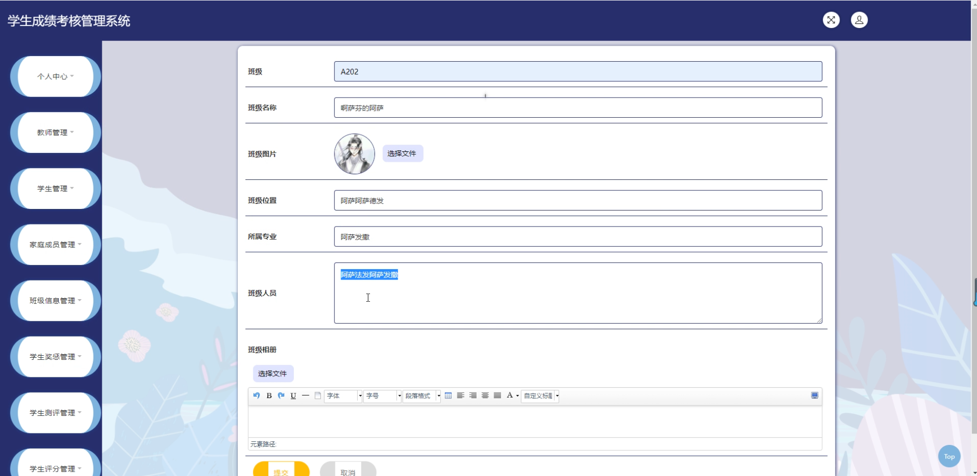Click the 元素路径 status bar text
977x476 pixels.
pos(263,444)
